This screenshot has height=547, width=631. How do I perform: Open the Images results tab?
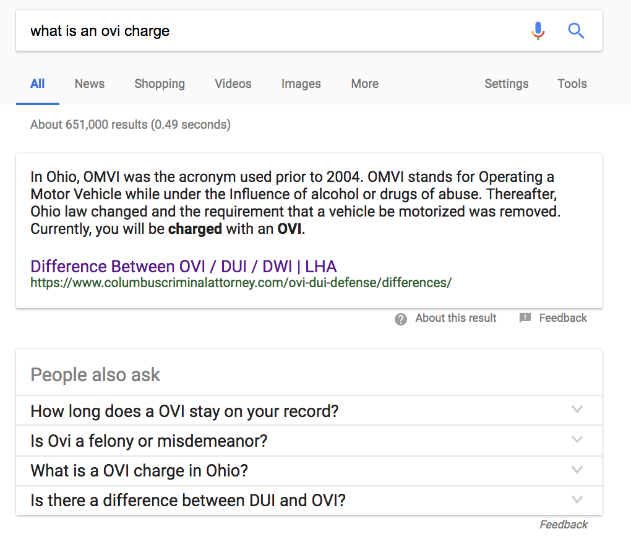coord(301,84)
